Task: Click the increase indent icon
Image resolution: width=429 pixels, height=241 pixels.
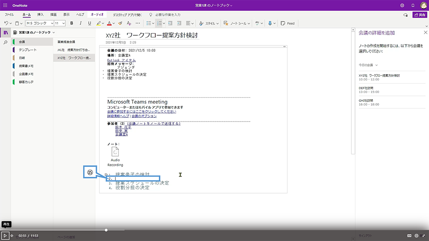Action: pos(179,23)
